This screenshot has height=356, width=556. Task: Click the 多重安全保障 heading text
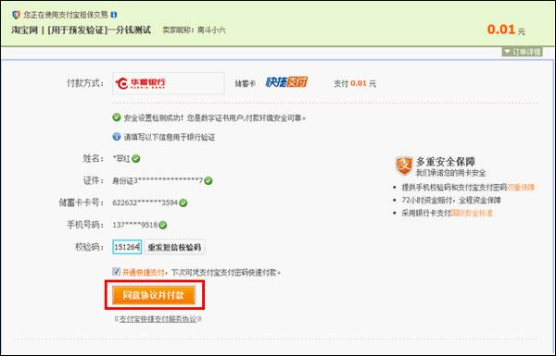(x=446, y=162)
